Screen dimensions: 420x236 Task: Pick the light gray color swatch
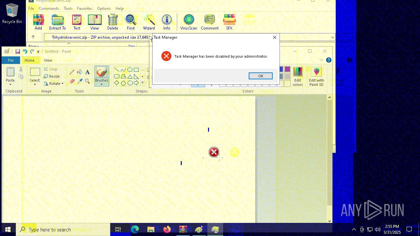[x=287, y=76]
